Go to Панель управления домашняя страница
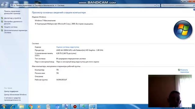 (x=12, y=12)
